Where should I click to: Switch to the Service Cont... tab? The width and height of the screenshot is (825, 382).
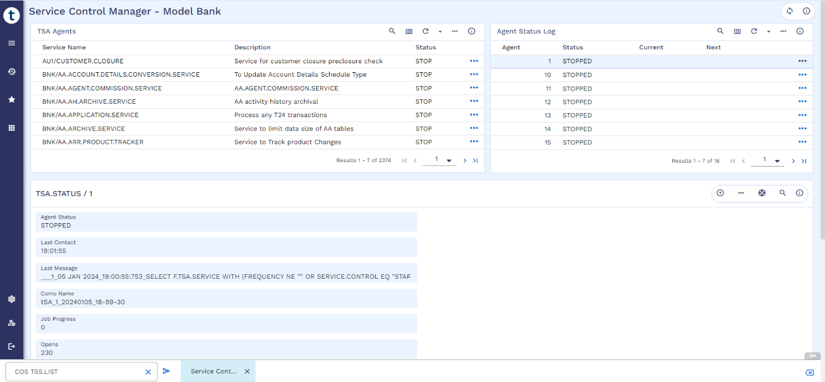[x=214, y=371]
